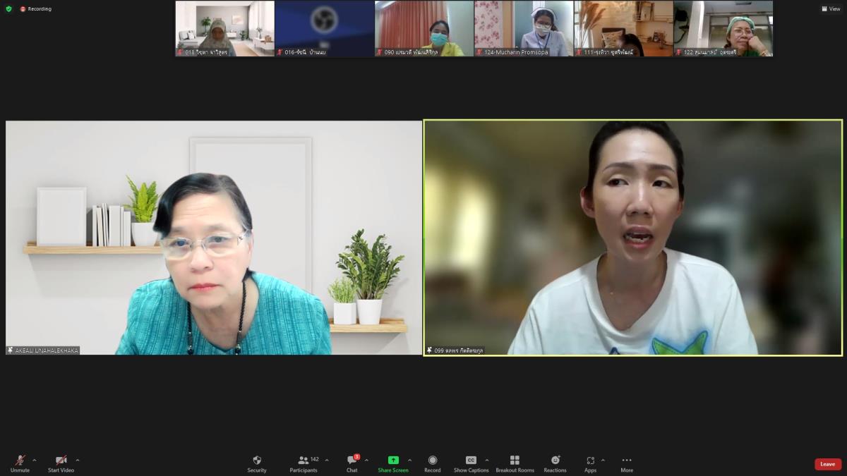The height and width of the screenshot is (476, 847).
Task: Start the camera video
Action: pos(61,463)
